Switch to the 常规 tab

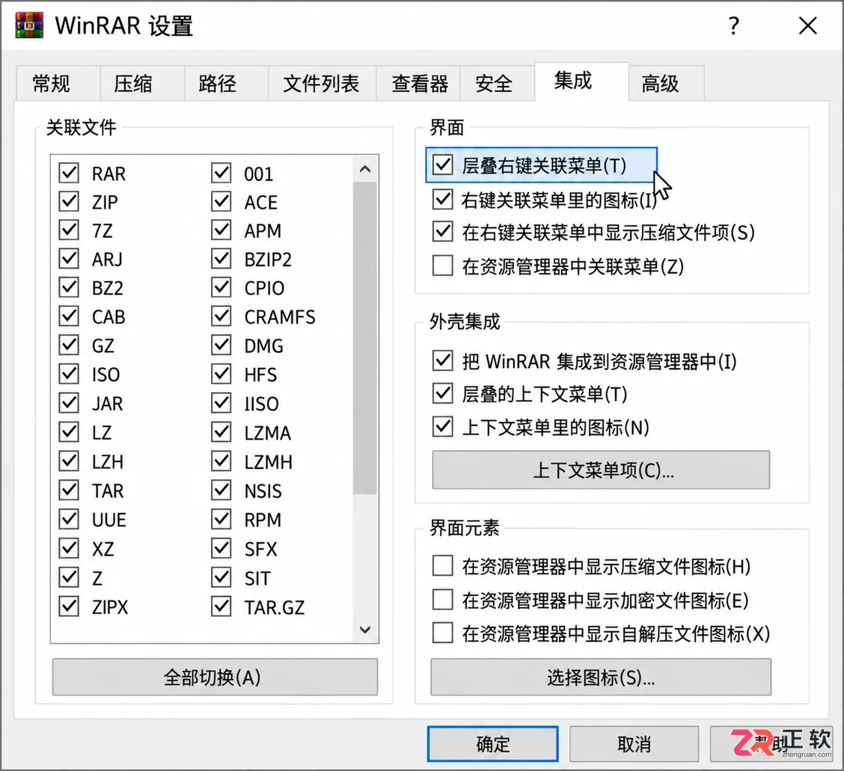pyautogui.click(x=58, y=84)
